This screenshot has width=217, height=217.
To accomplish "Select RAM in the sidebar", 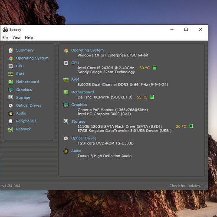I will (x=20, y=74).
